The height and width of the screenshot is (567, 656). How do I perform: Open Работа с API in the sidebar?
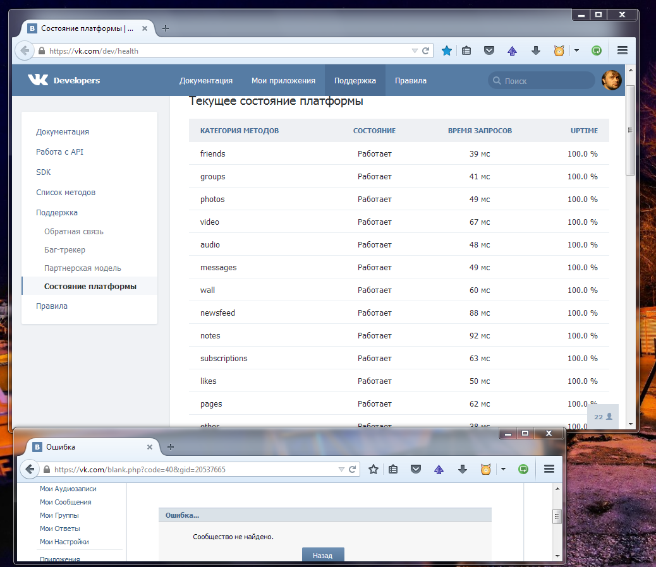(x=59, y=152)
